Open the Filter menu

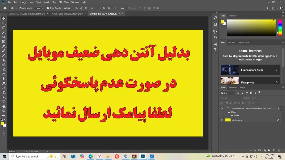pos(54,2)
